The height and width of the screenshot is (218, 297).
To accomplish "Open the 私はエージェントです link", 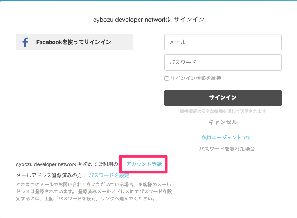I will pos(227,138).
